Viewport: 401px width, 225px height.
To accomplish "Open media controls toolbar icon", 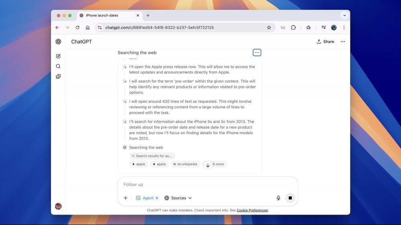I will coord(324,28).
